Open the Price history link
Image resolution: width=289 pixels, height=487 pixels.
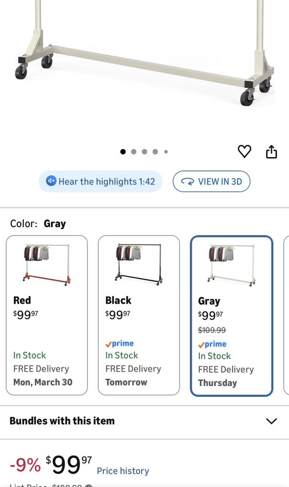click(123, 471)
